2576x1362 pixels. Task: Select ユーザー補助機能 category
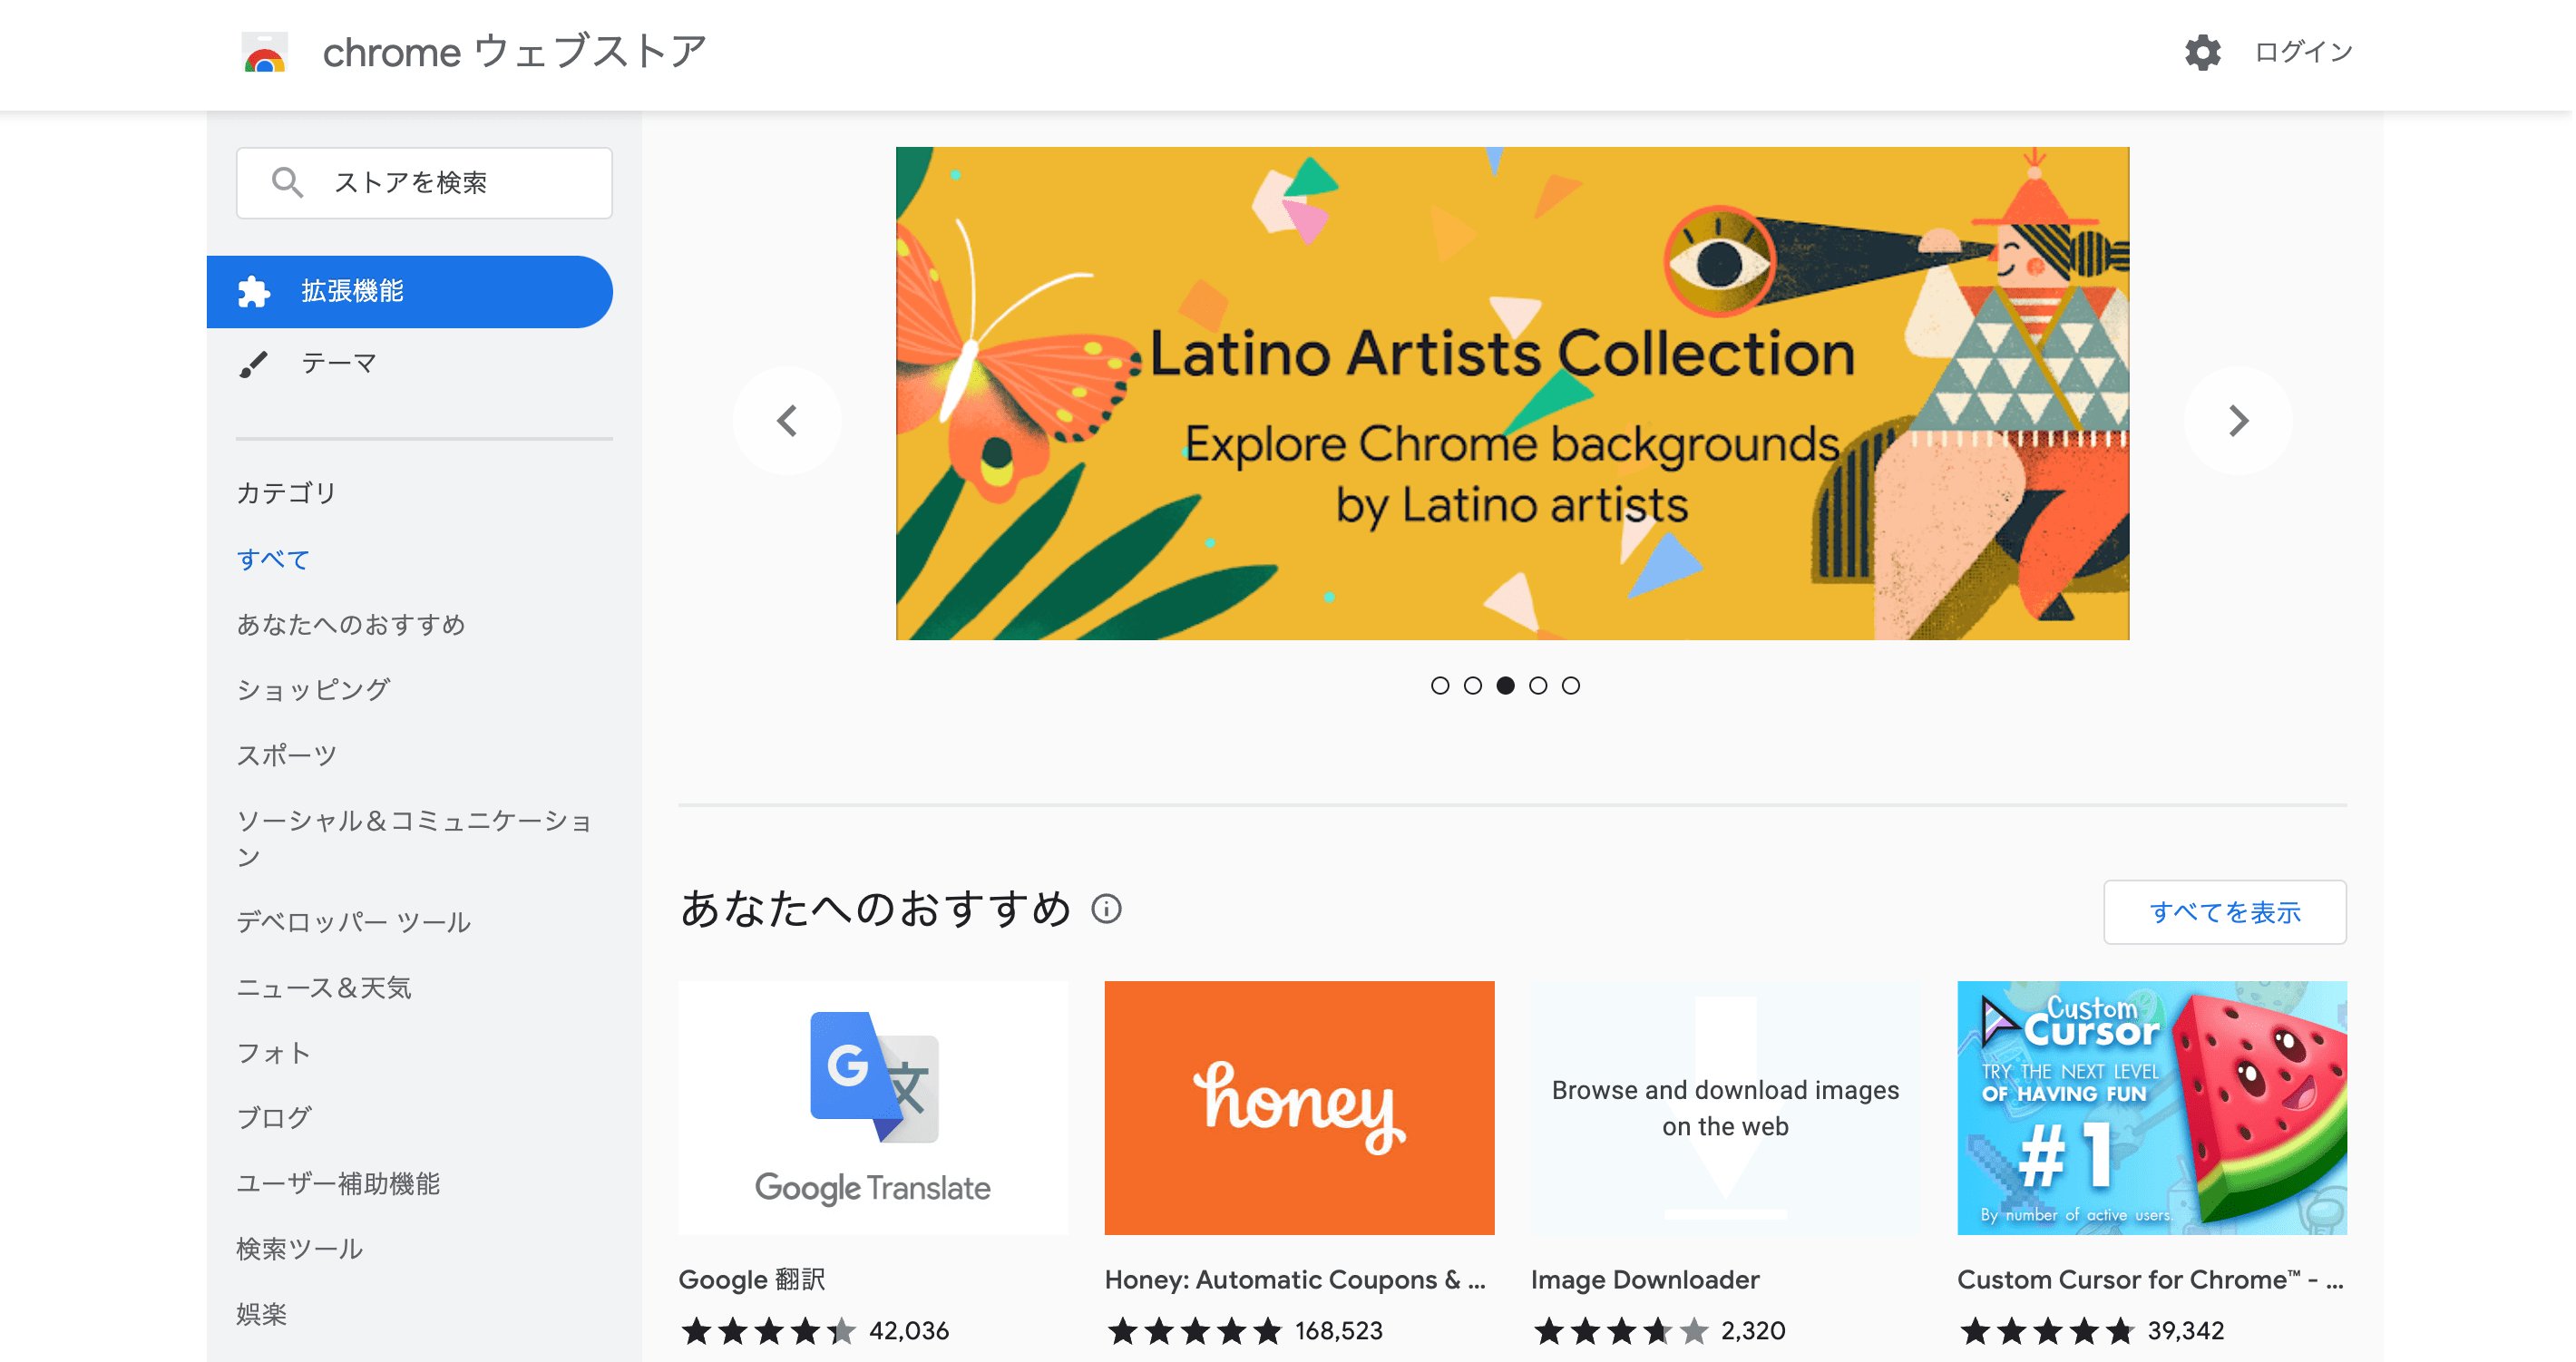pyautogui.click(x=338, y=1184)
